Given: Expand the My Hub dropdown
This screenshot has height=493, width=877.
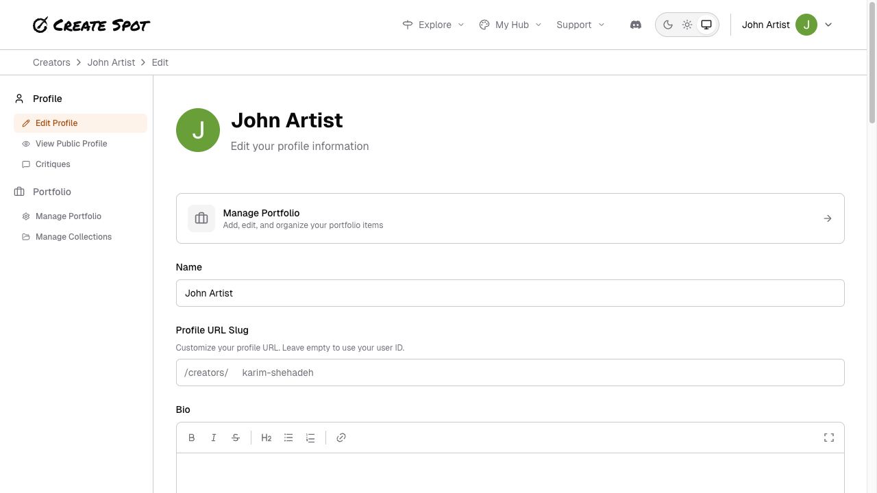Looking at the screenshot, I should (510, 24).
